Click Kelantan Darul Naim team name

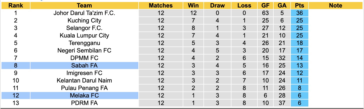84,80
